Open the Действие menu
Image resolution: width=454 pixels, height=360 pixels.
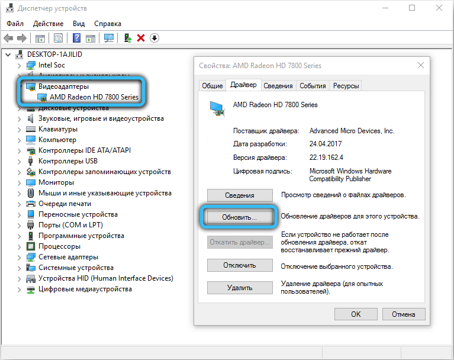click(x=48, y=24)
